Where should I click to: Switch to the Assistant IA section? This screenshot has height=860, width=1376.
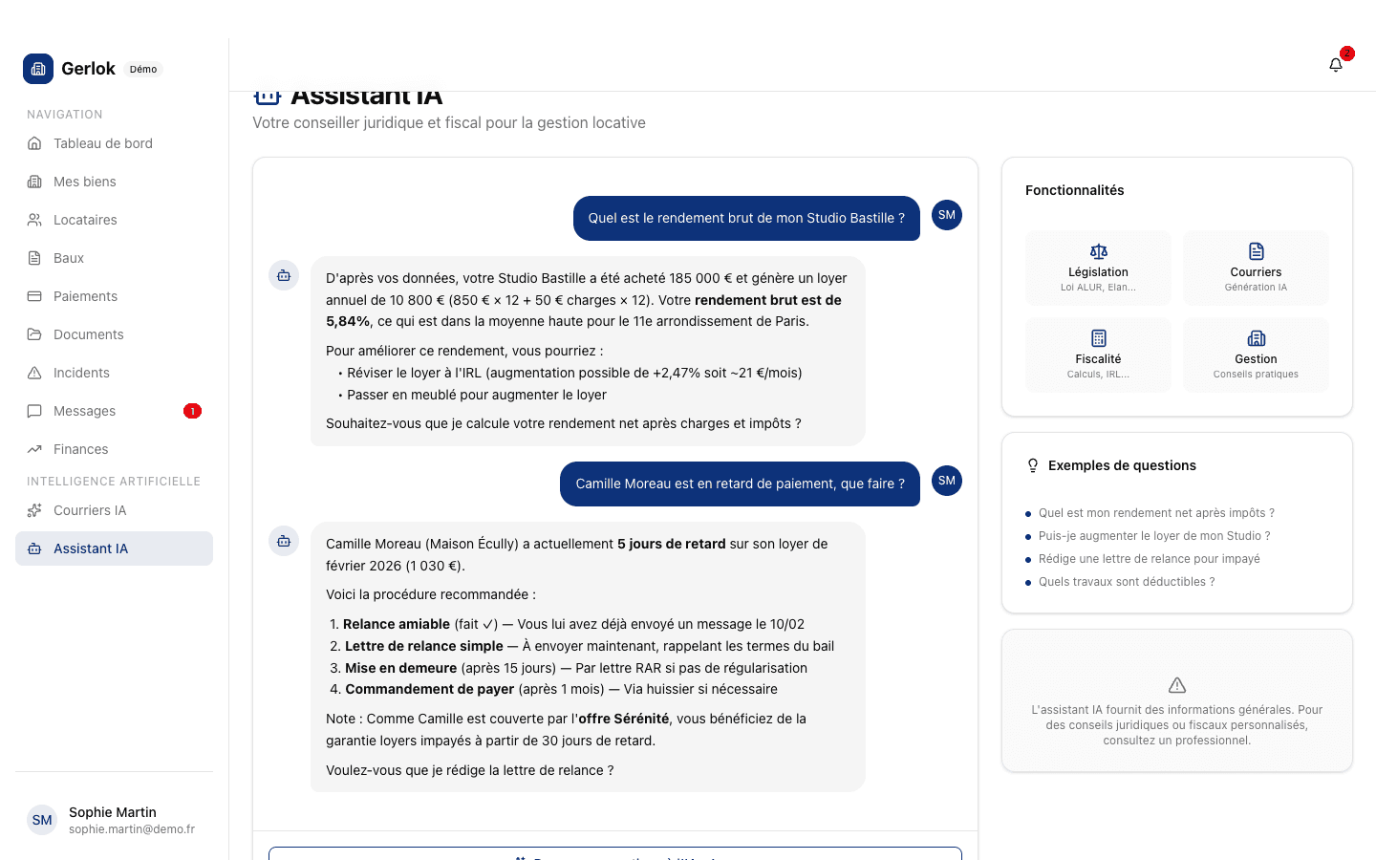34,548
